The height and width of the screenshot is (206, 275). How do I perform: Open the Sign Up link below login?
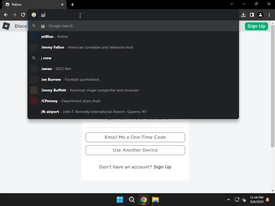[162, 167]
